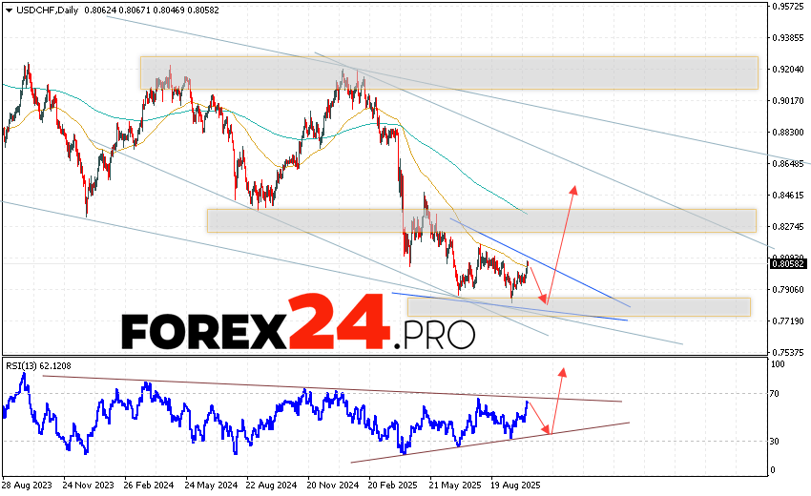Click the 0.75375 price axis label
This screenshot has width=811, height=496.
click(788, 352)
